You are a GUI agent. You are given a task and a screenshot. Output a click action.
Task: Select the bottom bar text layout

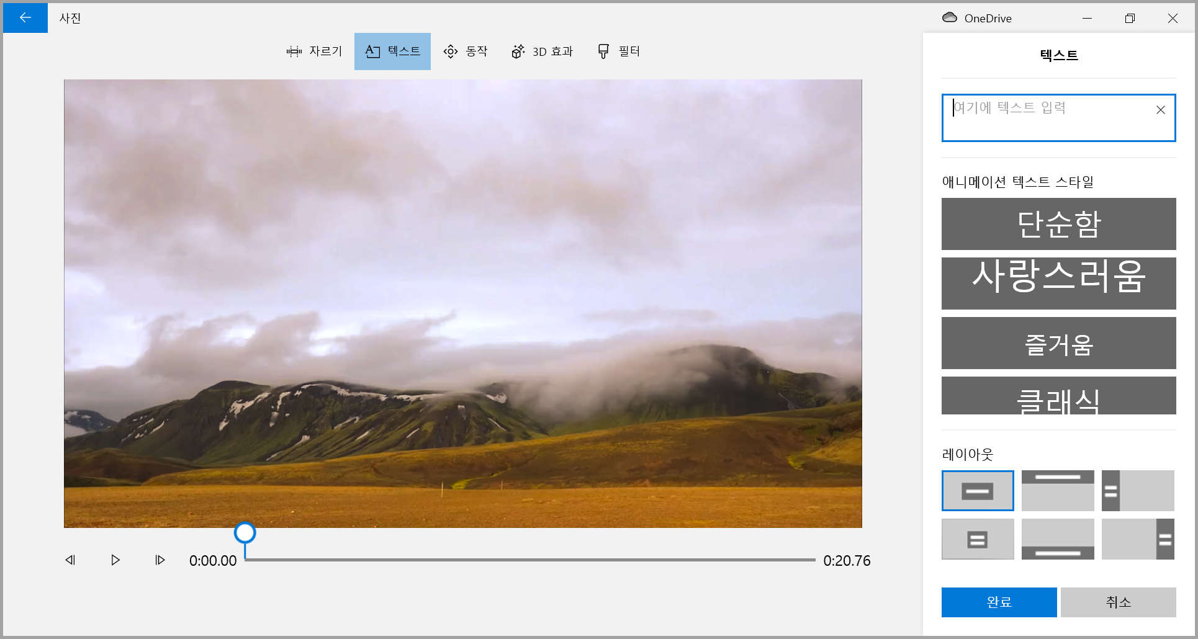pos(1058,539)
